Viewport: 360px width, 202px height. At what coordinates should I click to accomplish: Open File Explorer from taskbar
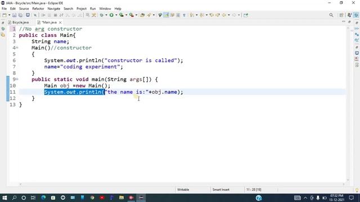point(121,198)
